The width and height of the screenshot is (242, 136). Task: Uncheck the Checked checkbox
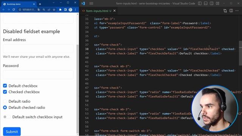(5, 92)
